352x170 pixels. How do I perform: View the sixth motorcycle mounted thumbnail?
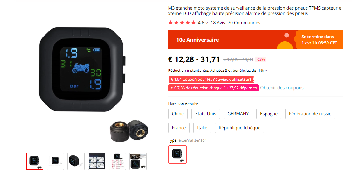[x=138, y=161]
